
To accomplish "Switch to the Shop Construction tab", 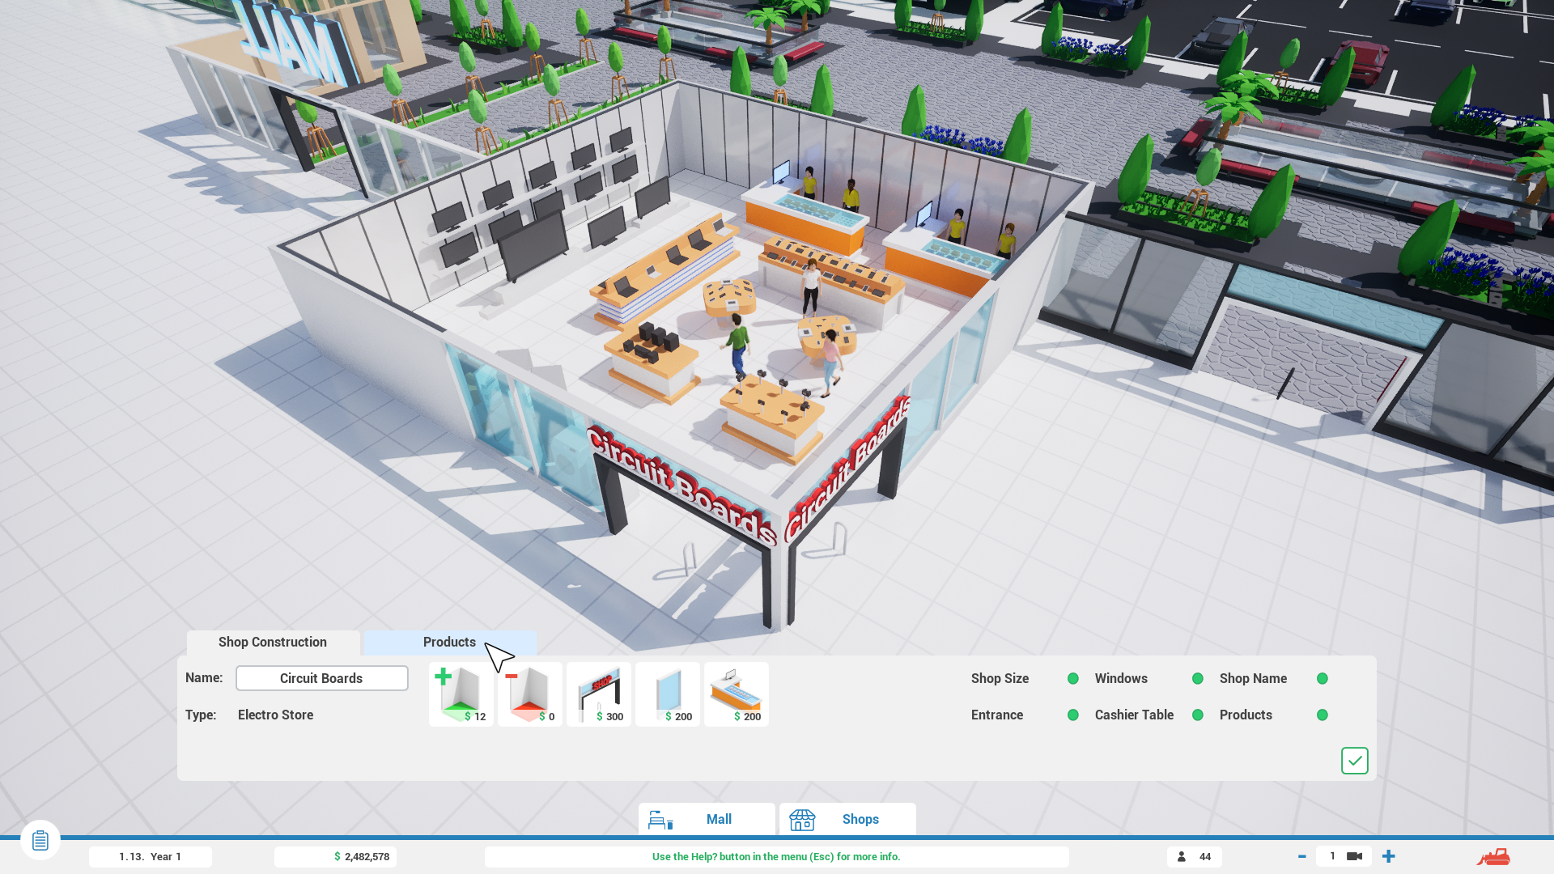I will 273,642.
